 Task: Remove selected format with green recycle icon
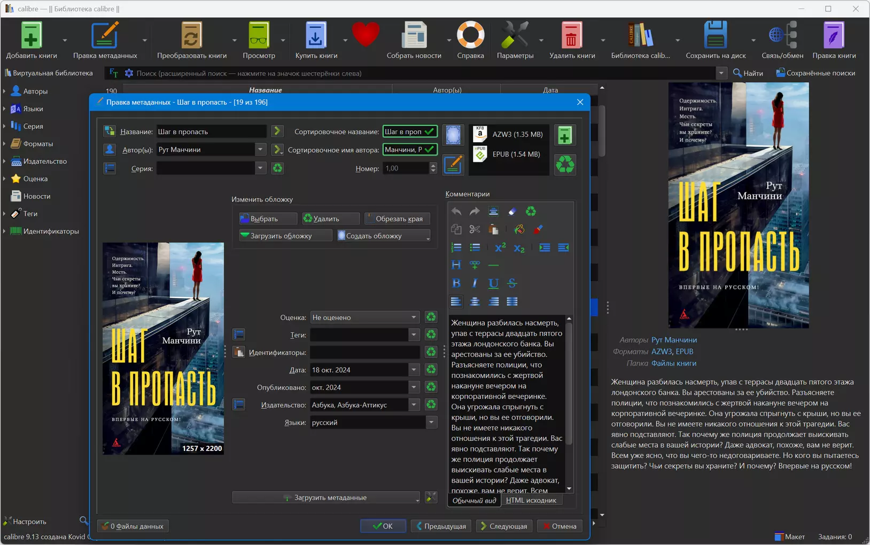(564, 165)
